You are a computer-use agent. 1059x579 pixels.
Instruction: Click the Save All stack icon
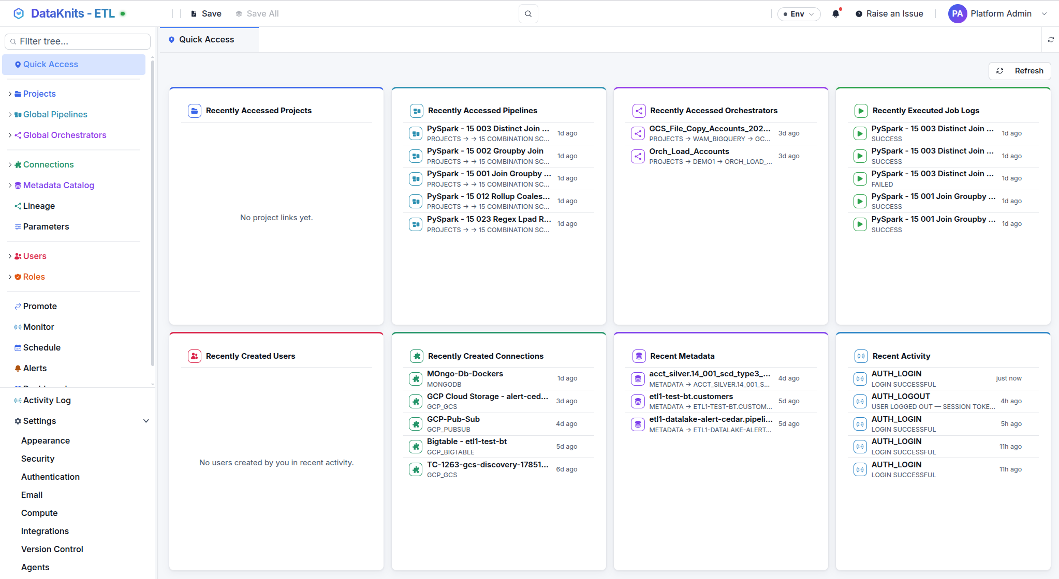239,14
